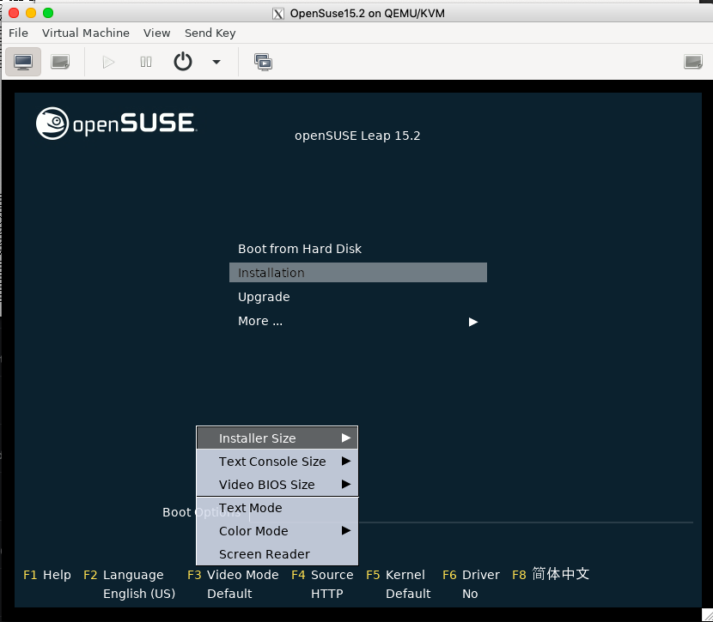This screenshot has height=622, width=713.
Task: Click the Default value under Video Mode
Action: pos(229,594)
